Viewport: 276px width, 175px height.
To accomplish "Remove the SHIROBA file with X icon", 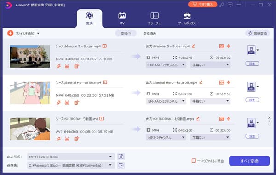I will (269, 118).
